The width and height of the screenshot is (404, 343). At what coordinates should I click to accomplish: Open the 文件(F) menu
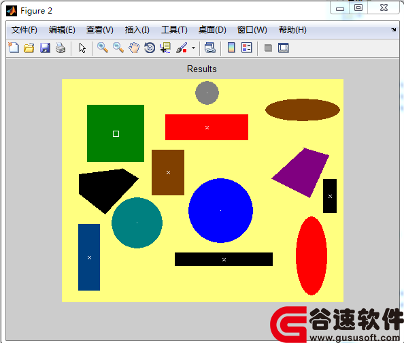[24, 30]
